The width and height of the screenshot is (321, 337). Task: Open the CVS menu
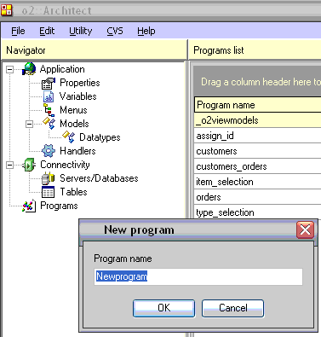coord(115,31)
